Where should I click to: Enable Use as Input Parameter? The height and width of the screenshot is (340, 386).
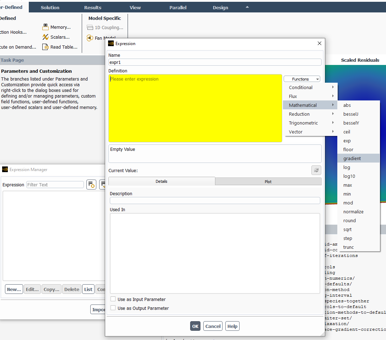pos(113,299)
